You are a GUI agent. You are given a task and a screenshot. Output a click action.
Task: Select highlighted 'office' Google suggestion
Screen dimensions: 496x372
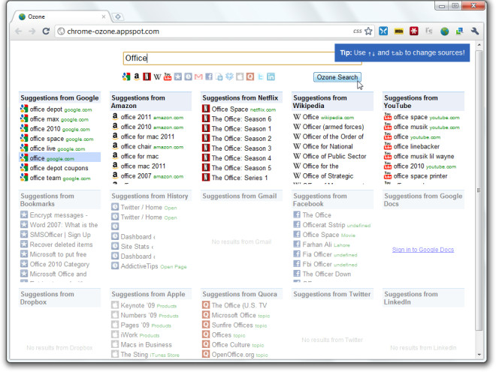tap(60, 158)
